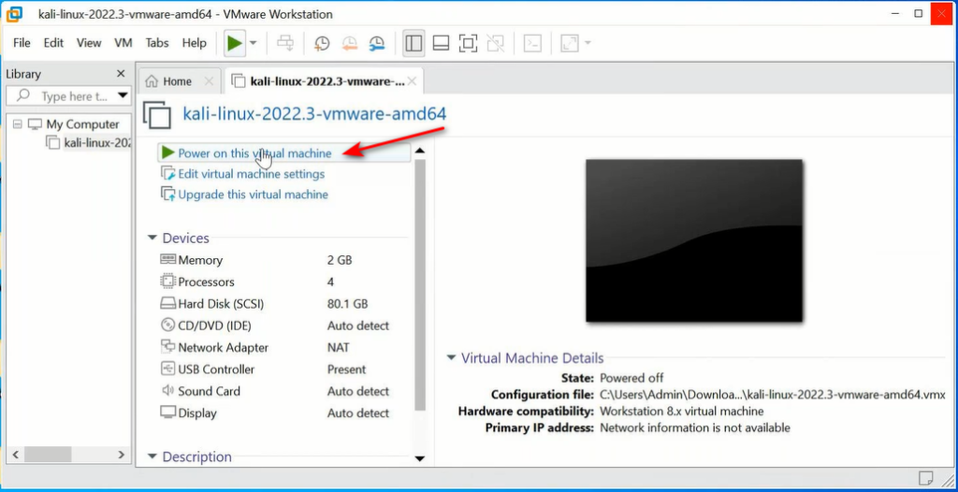
Task: Click the message log icon in status bar
Action: (925, 477)
